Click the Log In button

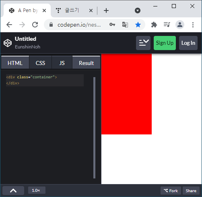(x=188, y=43)
